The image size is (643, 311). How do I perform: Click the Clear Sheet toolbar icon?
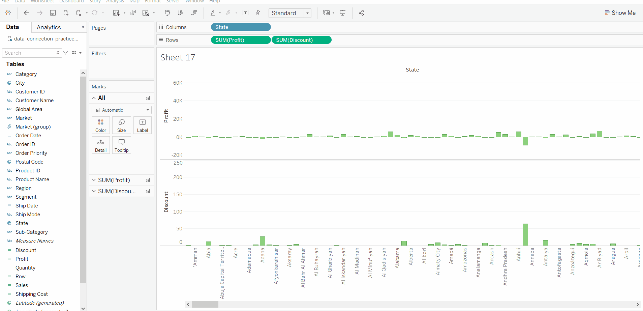[146, 13]
